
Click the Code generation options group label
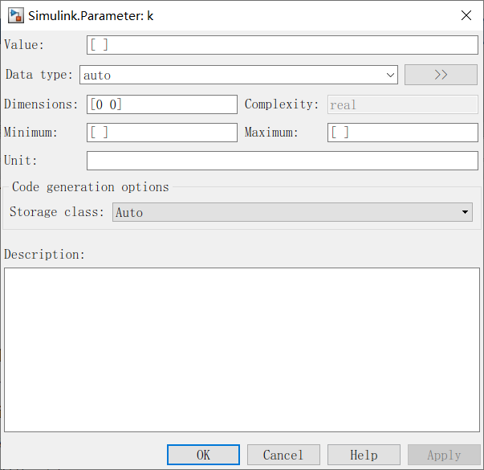point(90,187)
